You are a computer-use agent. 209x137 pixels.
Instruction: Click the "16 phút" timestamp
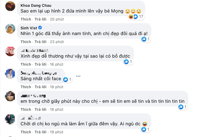point(57,64)
